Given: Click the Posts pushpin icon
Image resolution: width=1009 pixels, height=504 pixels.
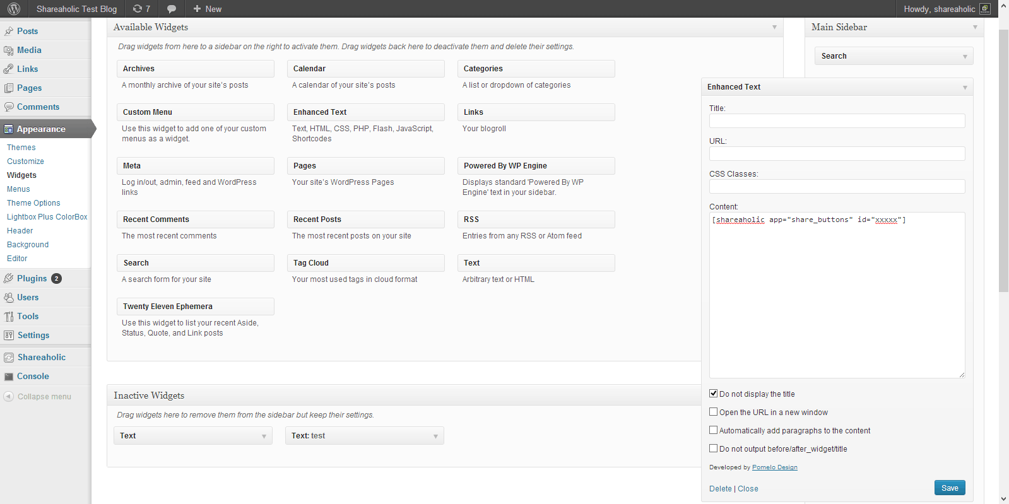Looking at the screenshot, I should [x=9, y=31].
